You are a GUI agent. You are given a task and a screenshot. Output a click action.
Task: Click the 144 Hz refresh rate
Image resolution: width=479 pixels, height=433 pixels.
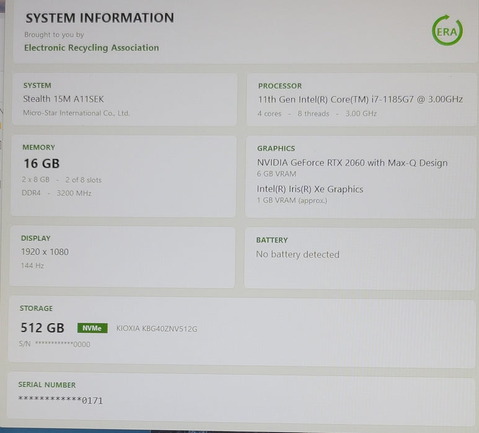pyautogui.click(x=32, y=265)
